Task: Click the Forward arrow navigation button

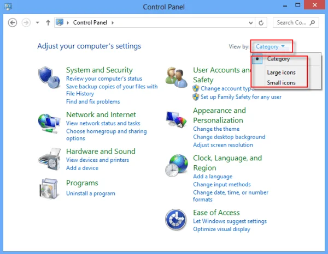Action: (26, 22)
